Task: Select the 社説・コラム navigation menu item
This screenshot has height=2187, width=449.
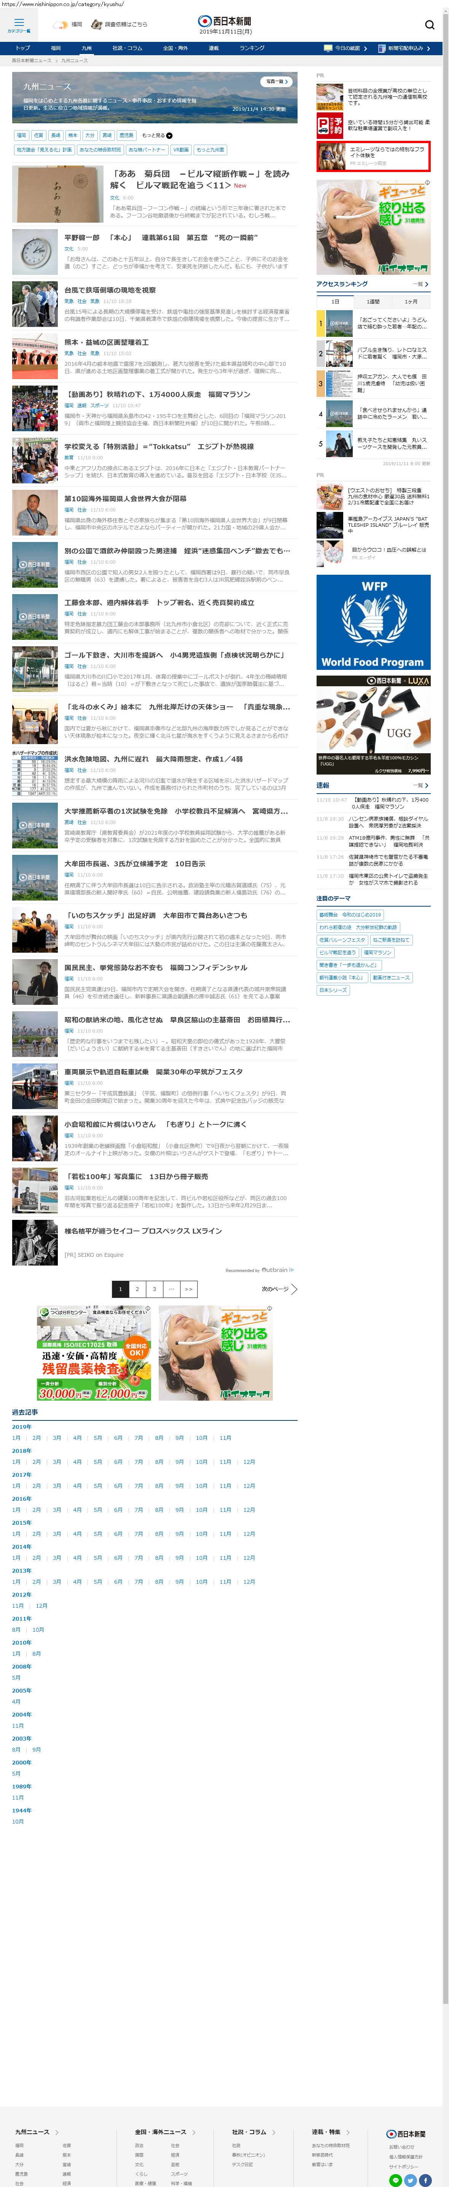Action: pyautogui.click(x=127, y=48)
